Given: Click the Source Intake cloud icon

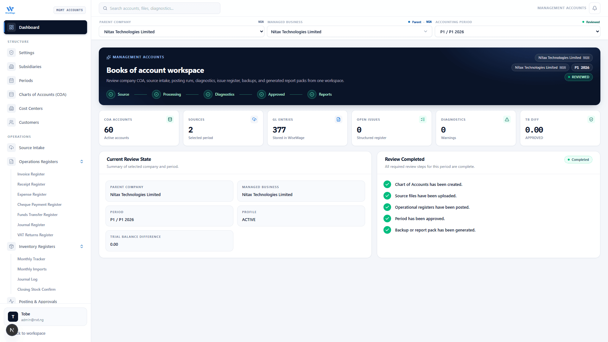Looking at the screenshot, I should [11, 148].
